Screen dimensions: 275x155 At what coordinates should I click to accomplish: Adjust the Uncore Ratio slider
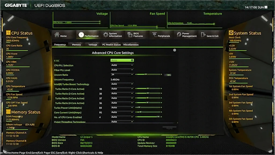[x=149, y=74]
